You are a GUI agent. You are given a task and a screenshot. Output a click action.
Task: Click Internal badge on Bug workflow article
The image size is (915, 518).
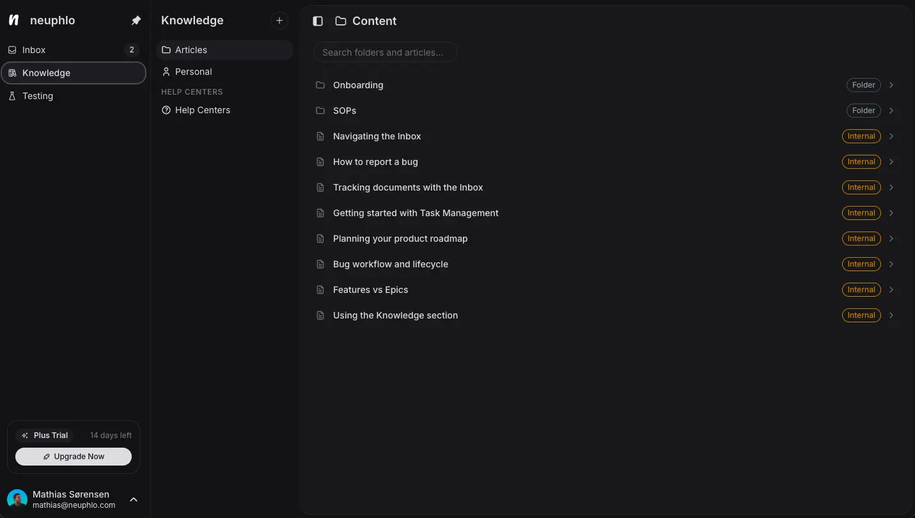[x=861, y=264]
